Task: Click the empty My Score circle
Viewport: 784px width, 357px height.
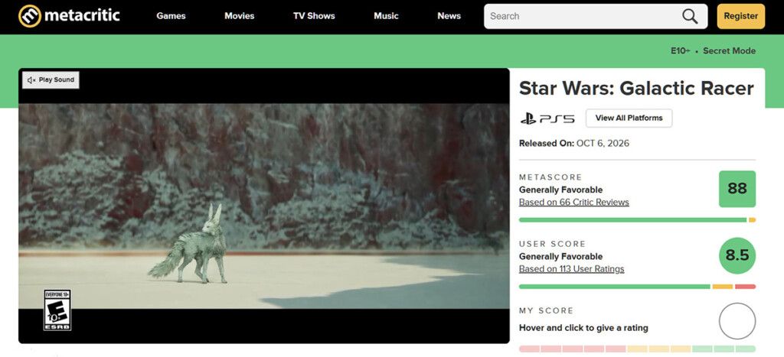Action: [737, 321]
